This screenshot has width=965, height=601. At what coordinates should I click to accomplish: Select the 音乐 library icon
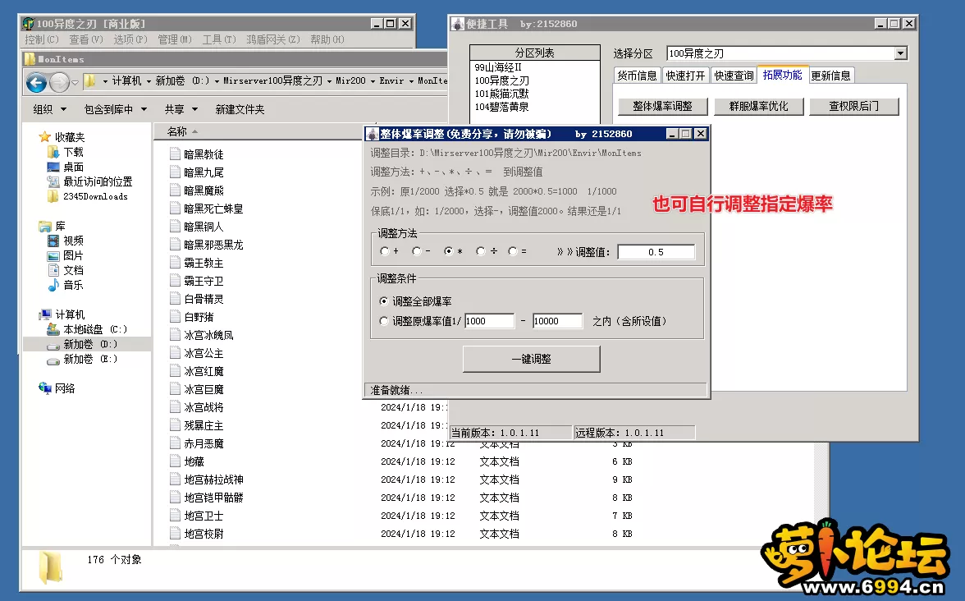click(53, 285)
